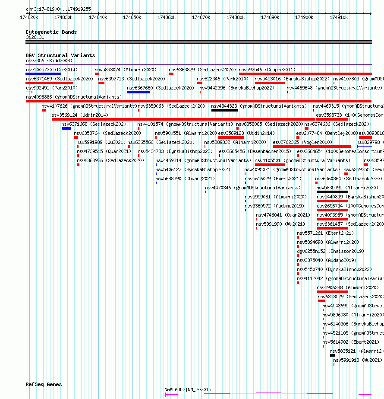Open esv3569124 (Uddin2014) variant

point(80,115)
